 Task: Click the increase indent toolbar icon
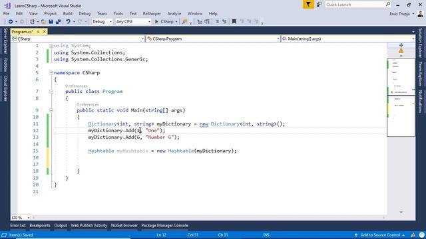coord(224,21)
